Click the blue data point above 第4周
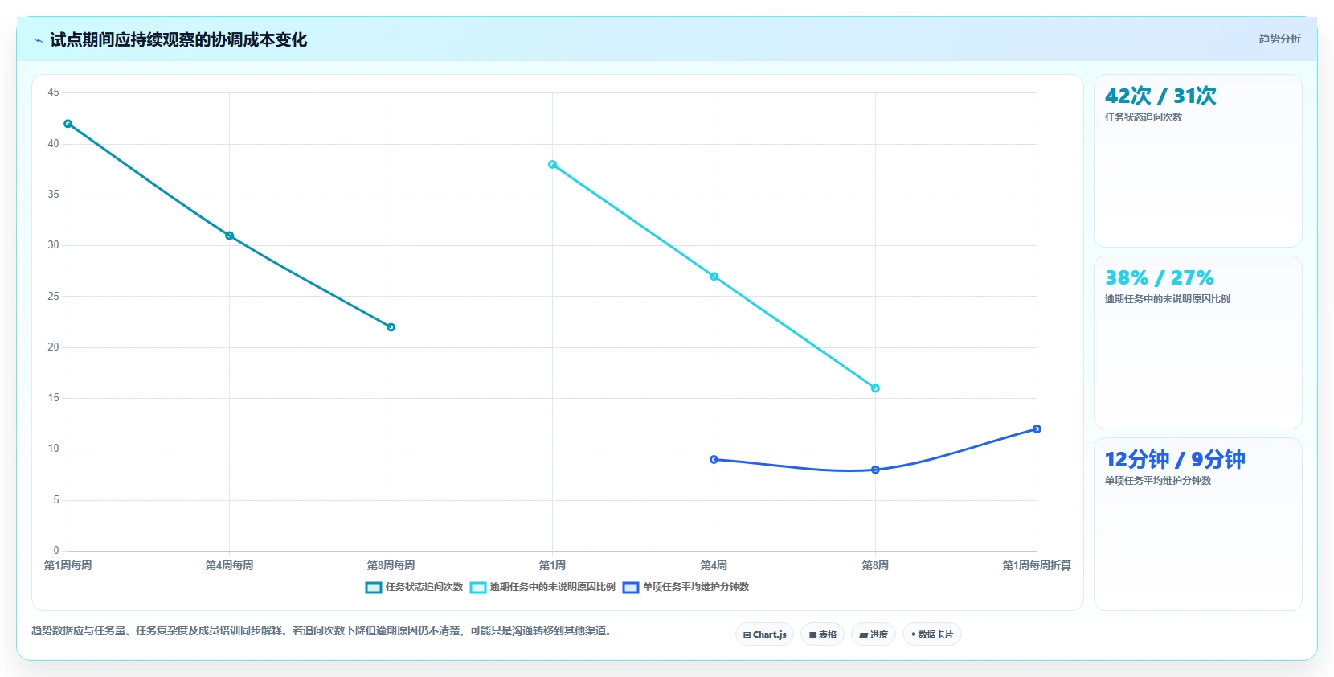Screen dimensions: 1334x677 point(714,460)
